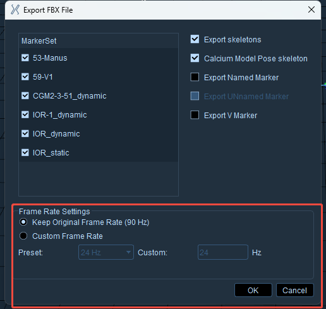Uncheck IOR_dynamic marker set
The height and width of the screenshot is (309, 326).
click(x=25, y=133)
